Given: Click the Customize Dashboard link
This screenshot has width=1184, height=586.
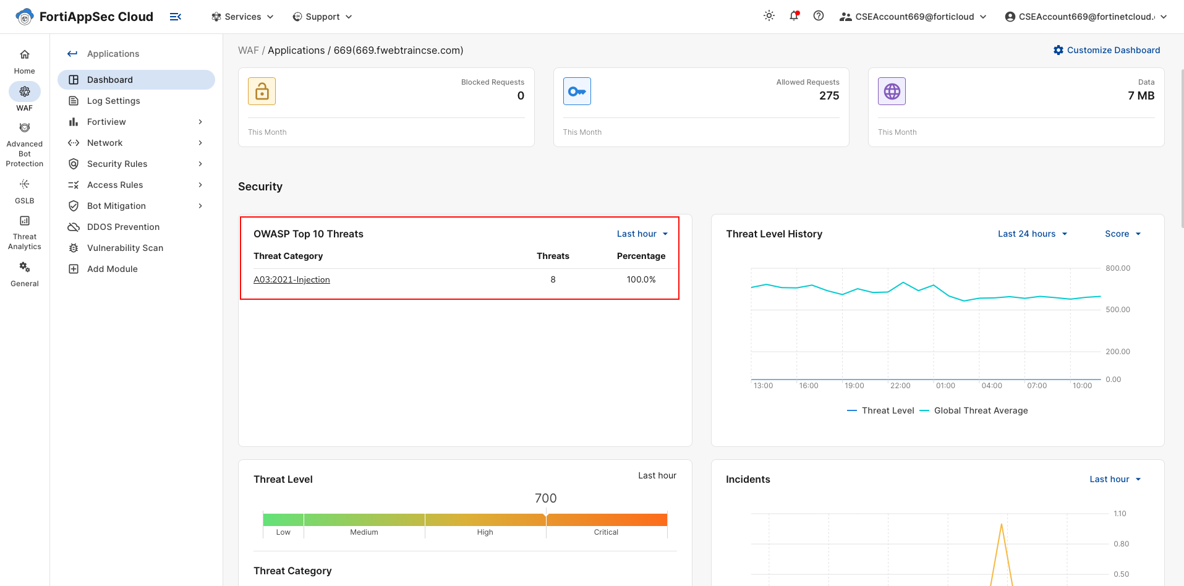Looking at the screenshot, I should (x=1107, y=50).
